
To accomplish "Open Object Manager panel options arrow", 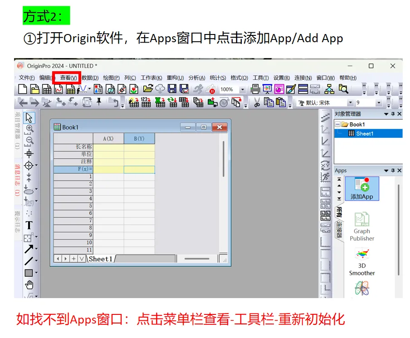I will 386,114.
